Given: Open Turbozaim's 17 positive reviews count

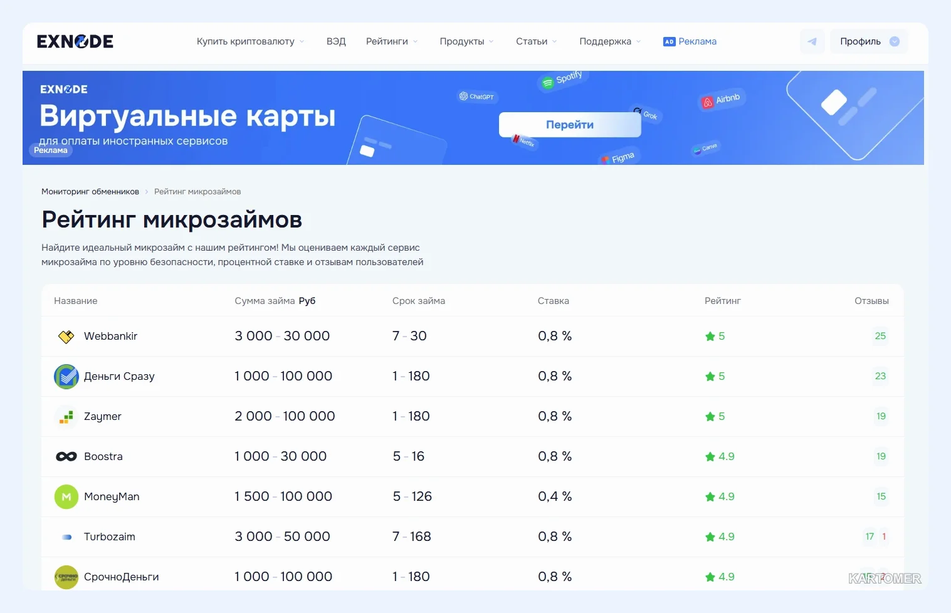Looking at the screenshot, I should pos(870,537).
